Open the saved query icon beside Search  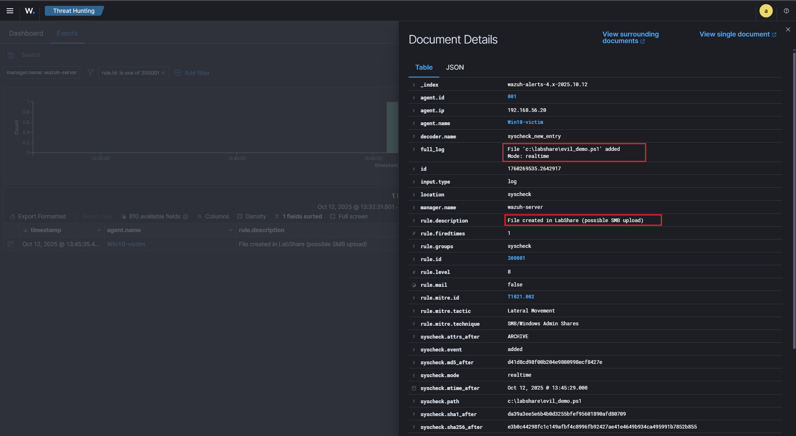click(11, 55)
